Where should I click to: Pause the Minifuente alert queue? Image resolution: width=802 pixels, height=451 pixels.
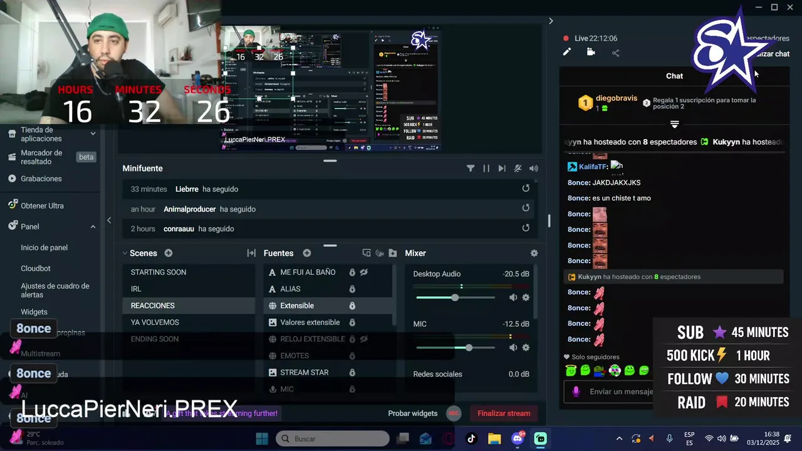[486, 168]
